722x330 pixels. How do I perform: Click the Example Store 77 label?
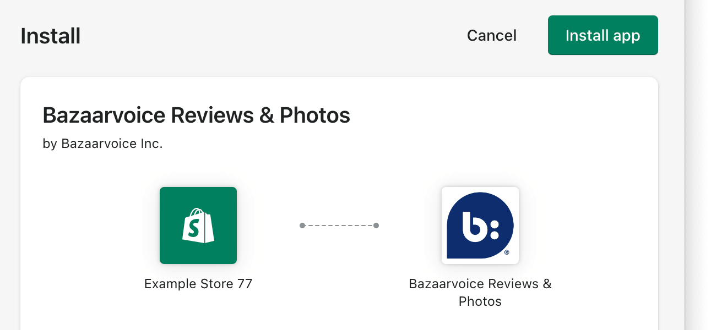[198, 284]
